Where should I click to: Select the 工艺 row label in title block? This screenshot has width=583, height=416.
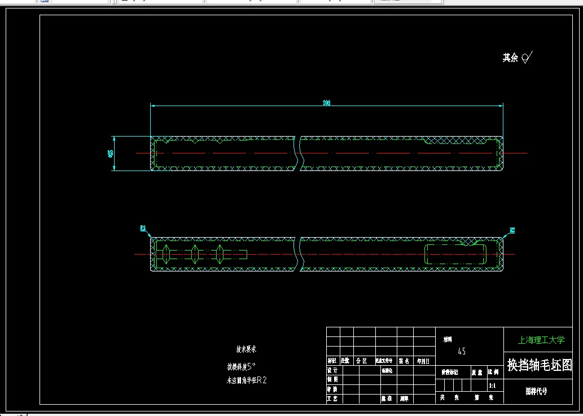(332, 399)
